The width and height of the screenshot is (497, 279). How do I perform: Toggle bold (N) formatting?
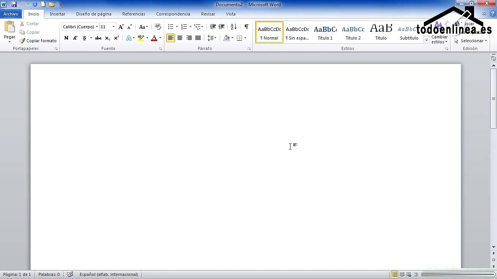click(x=66, y=38)
